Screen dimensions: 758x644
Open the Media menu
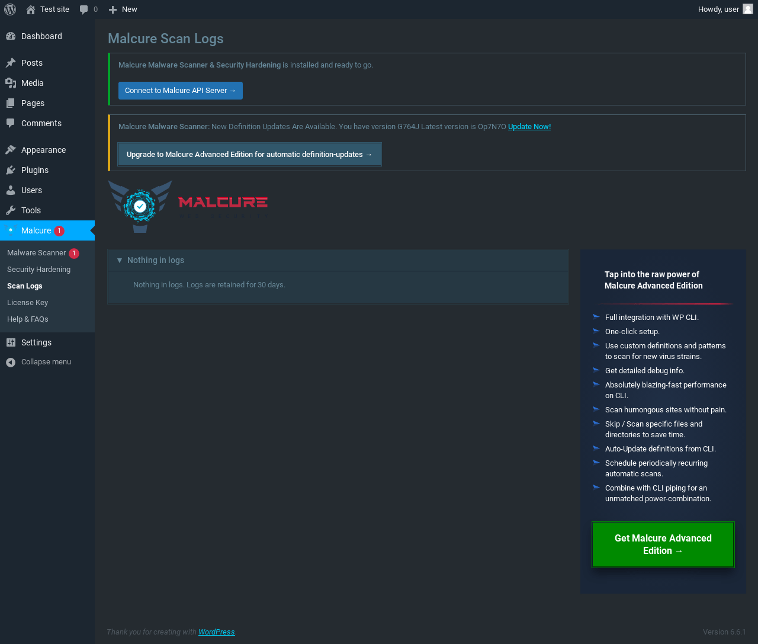pyautogui.click(x=47, y=83)
